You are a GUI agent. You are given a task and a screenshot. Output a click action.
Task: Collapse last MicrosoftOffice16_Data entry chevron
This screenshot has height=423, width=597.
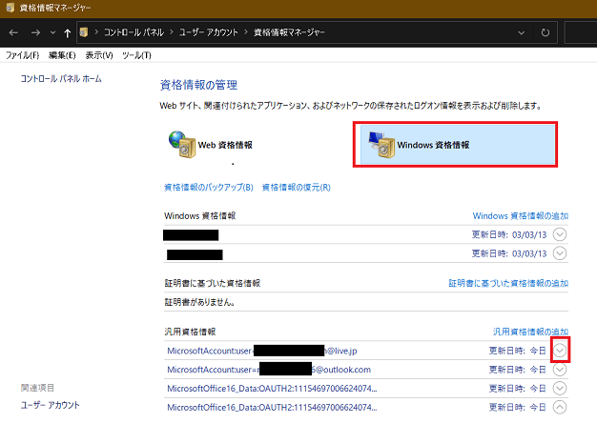click(560, 408)
